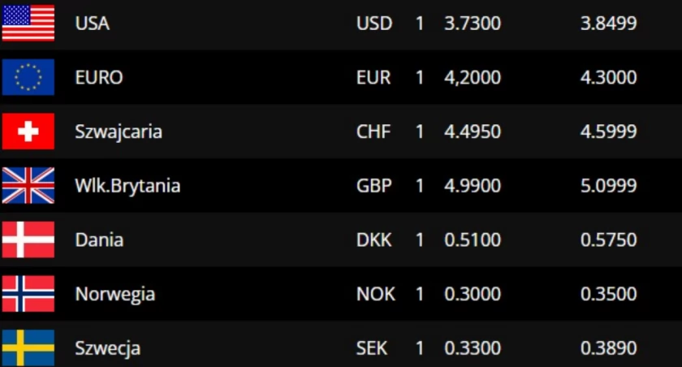Image resolution: width=682 pixels, height=367 pixels.
Task: Click GBP sell rate 5.0999
Action: (x=608, y=186)
